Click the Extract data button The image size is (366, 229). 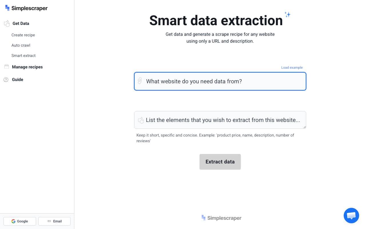click(x=220, y=162)
